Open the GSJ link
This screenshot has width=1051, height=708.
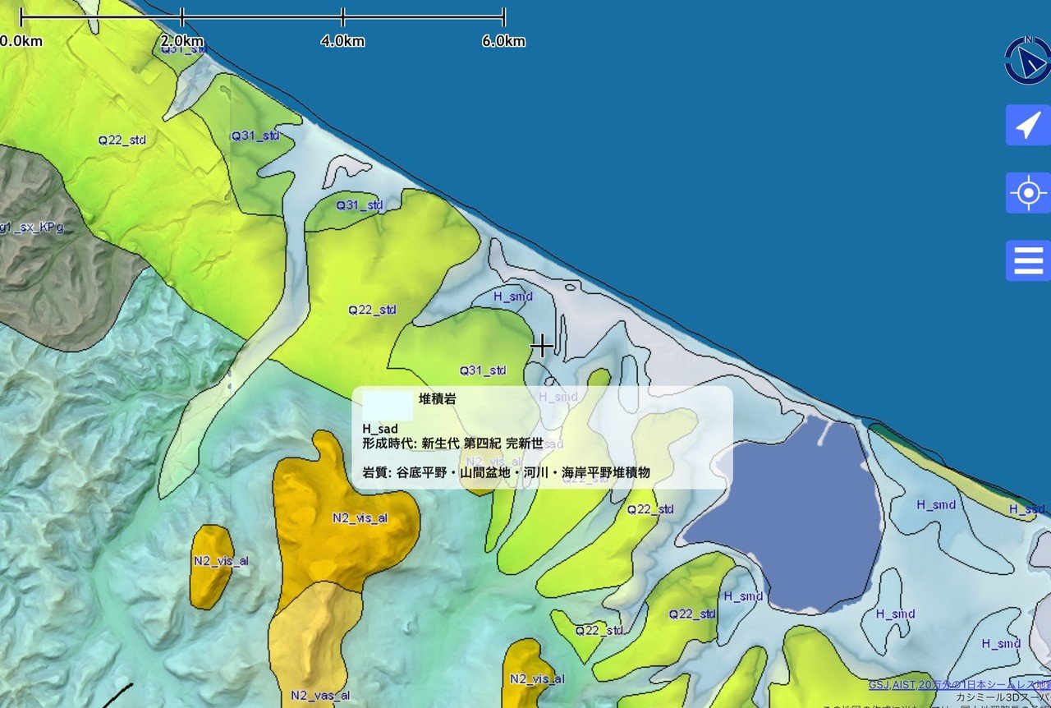(881, 683)
